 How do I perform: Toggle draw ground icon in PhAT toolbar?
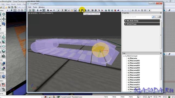[x=75, y=10]
